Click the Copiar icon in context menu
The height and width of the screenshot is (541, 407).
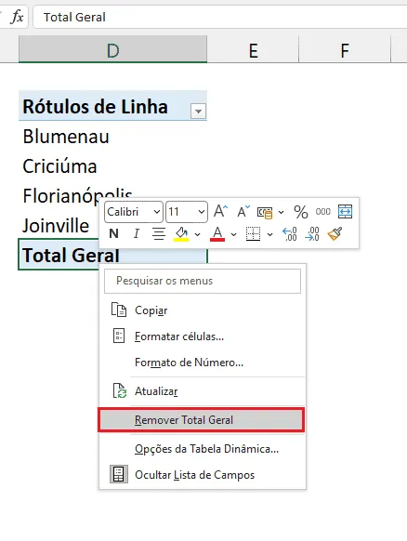119,310
